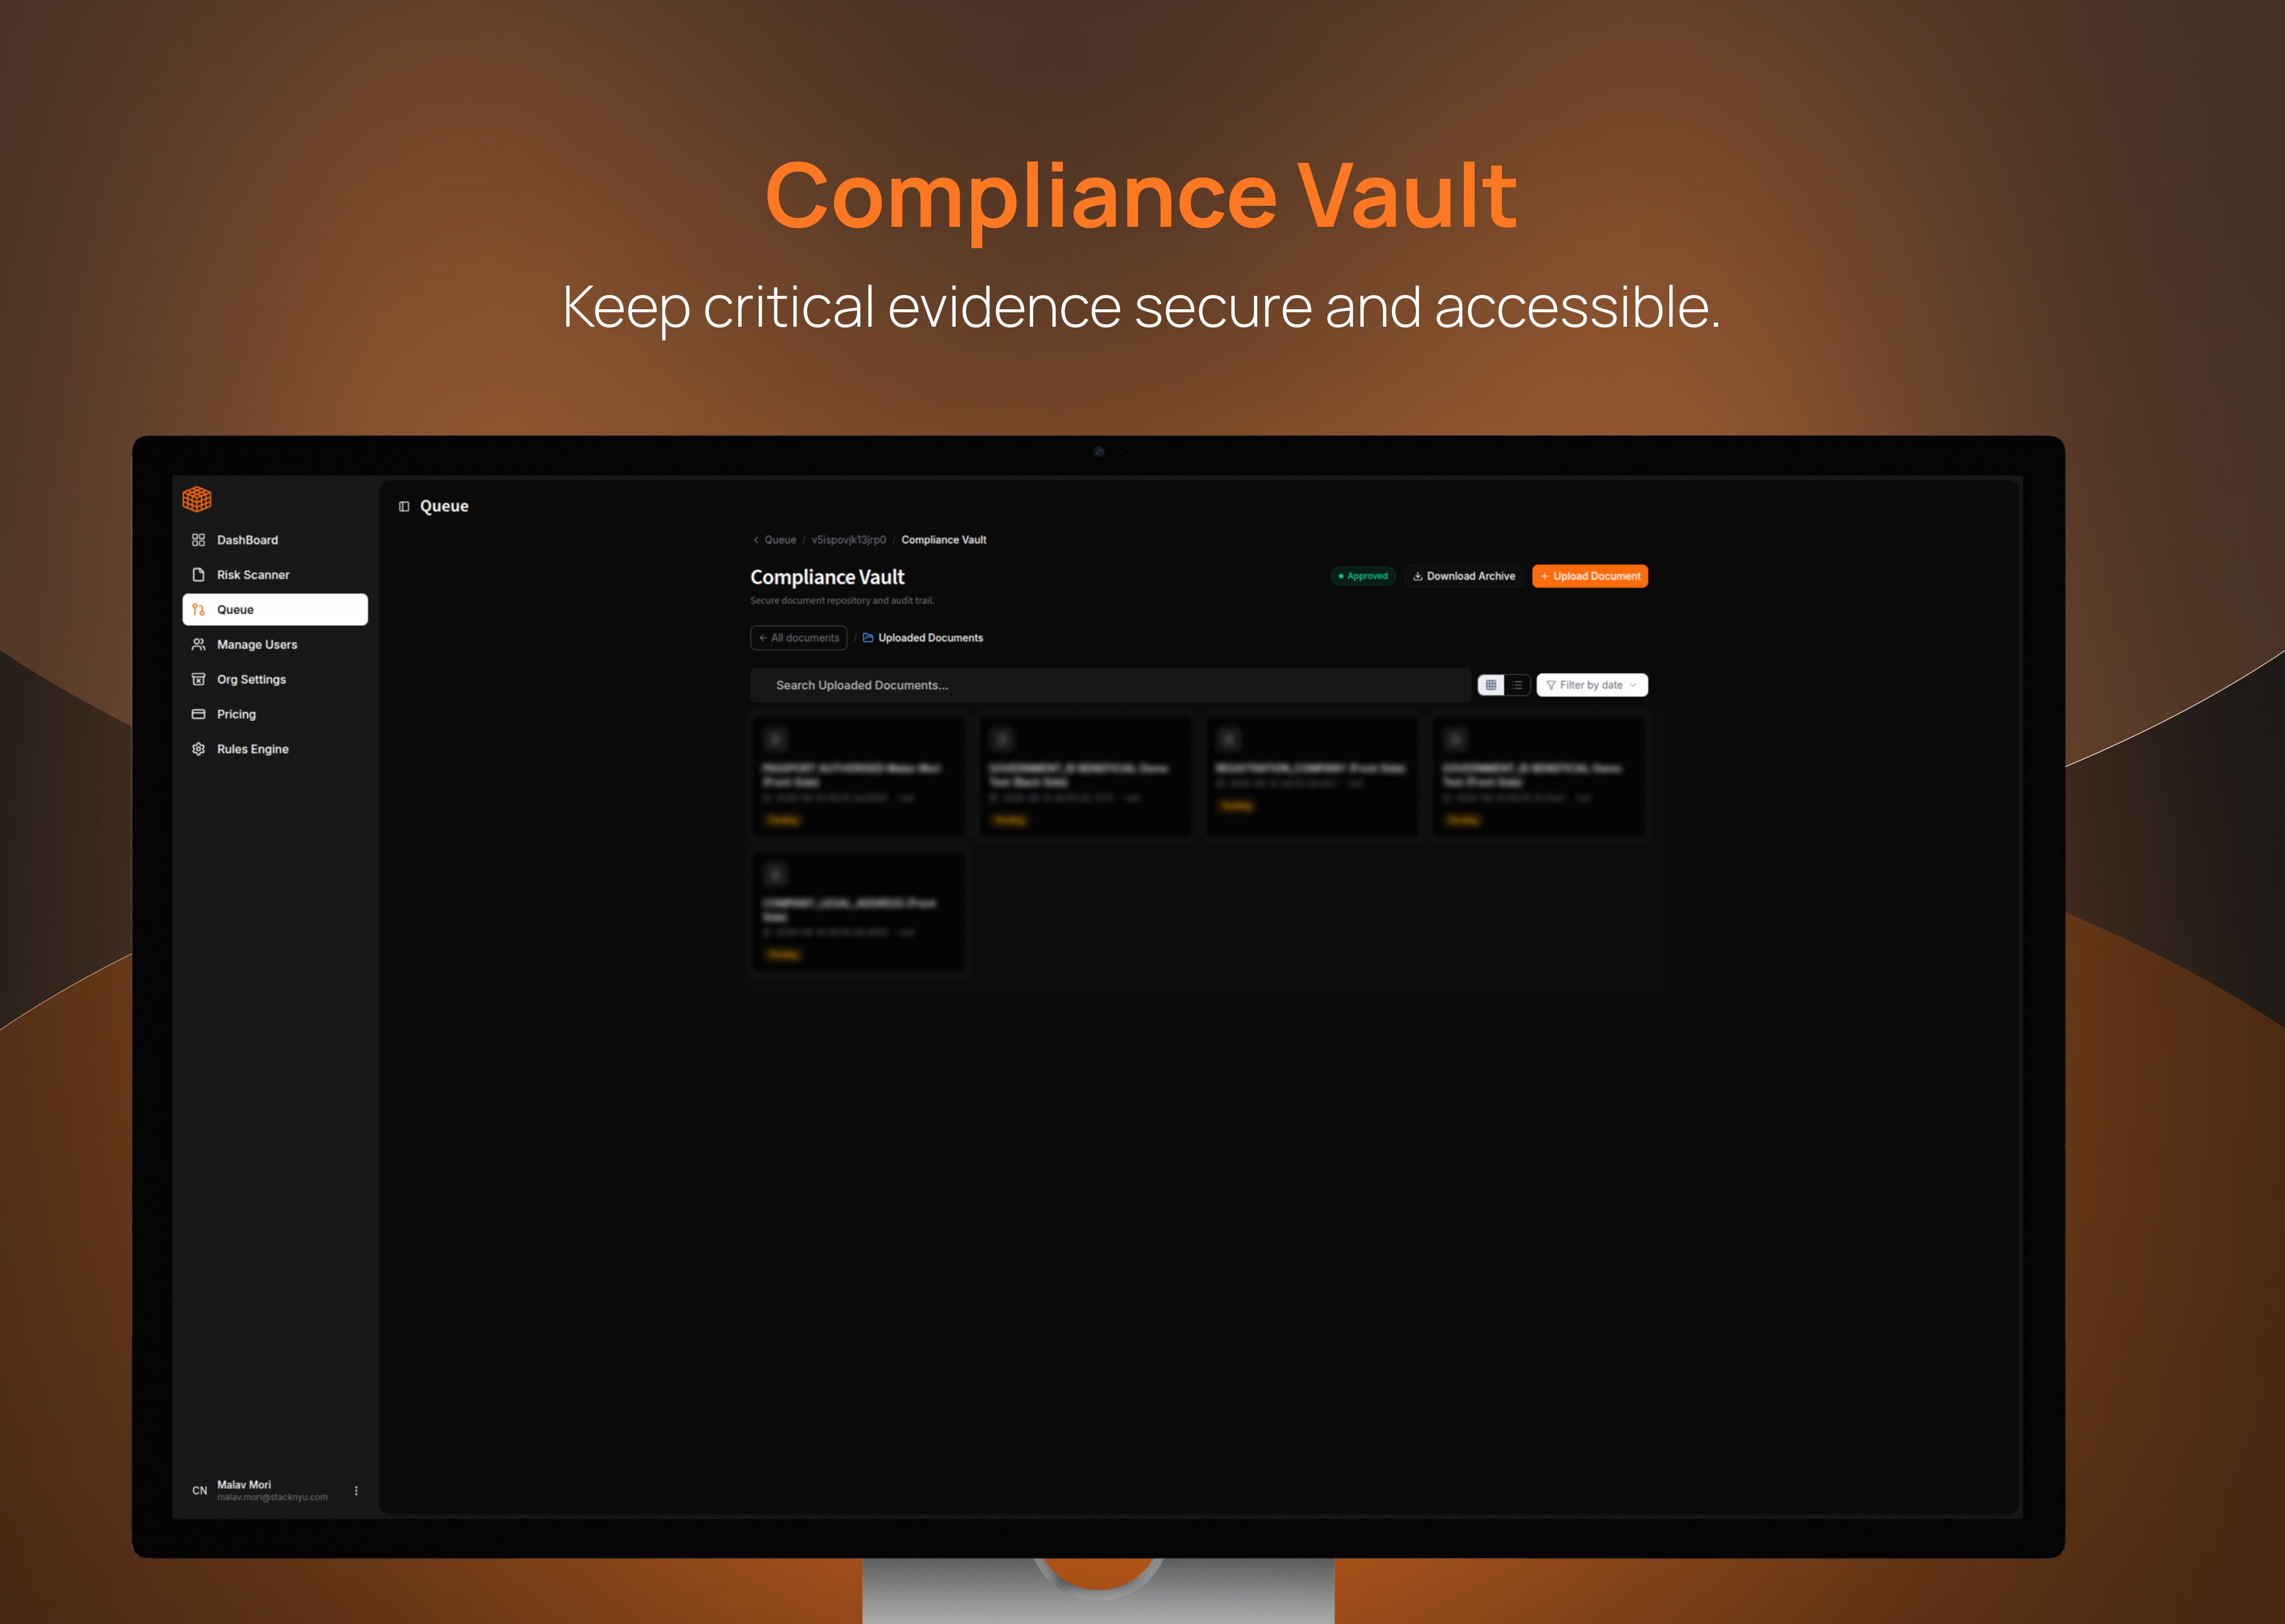The image size is (2285, 1624).
Task: Click the malav.mori@stacknyu.com email text
Action: pyautogui.click(x=272, y=1497)
